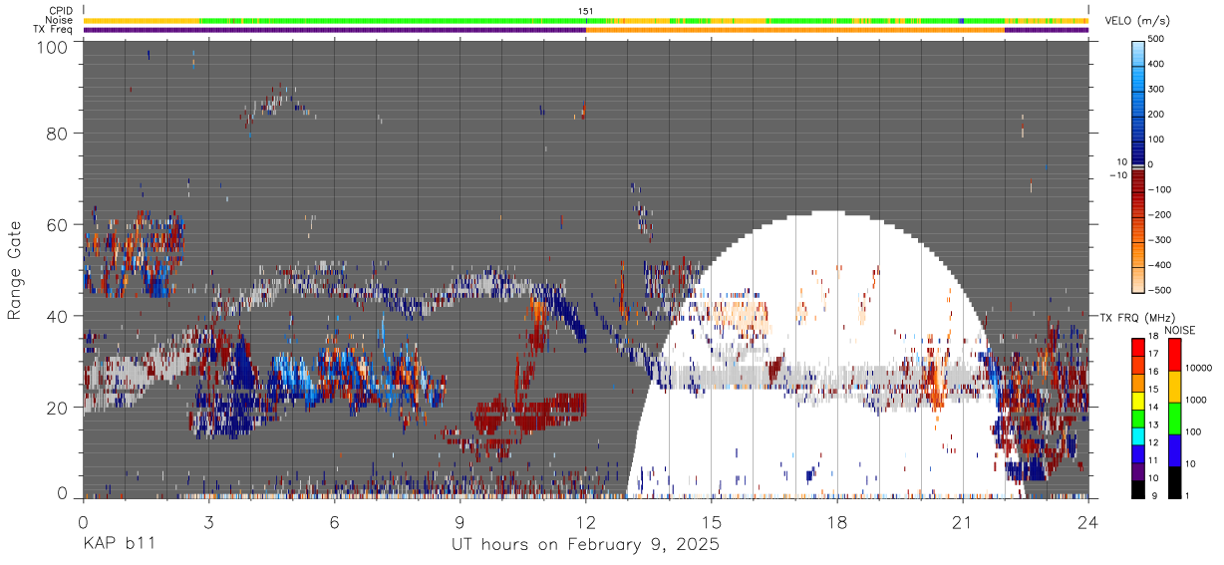Click UT hour tick label 21
The width and height of the screenshot is (1224, 565).
coord(963,523)
